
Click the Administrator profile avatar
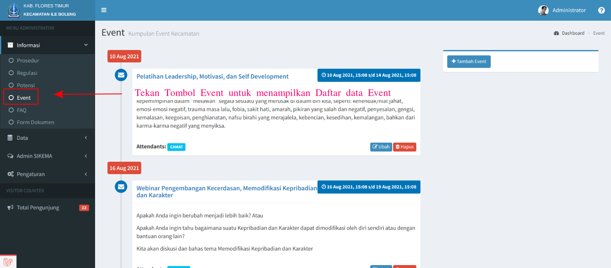coord(543,10)
